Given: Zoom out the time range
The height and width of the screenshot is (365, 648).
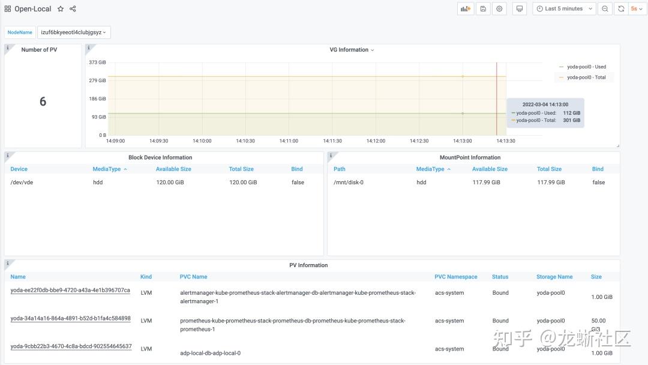Looking at the screenshot, I should tap(605, 8).
